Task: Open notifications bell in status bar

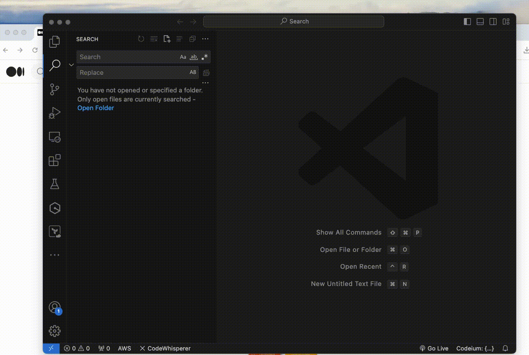Action: [x=506, y=348]
